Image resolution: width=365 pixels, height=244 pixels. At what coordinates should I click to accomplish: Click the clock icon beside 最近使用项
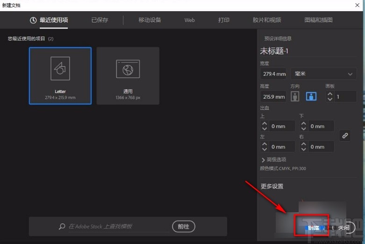[x=33, y=20]
